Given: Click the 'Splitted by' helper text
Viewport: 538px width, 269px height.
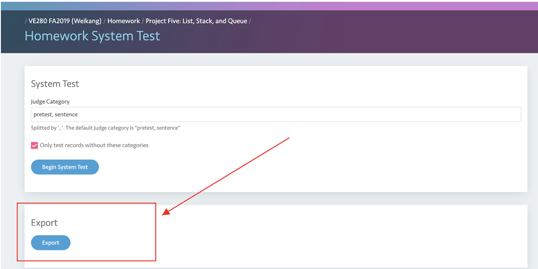Looking at the screenshot, I should tap(105, 128).
